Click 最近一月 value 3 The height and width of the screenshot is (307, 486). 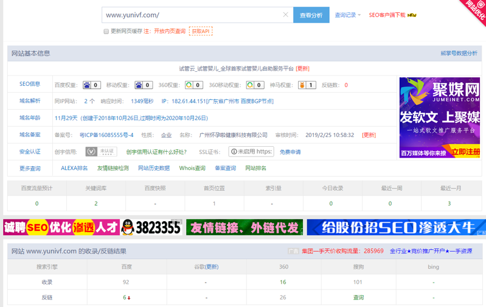click(449, 203)
